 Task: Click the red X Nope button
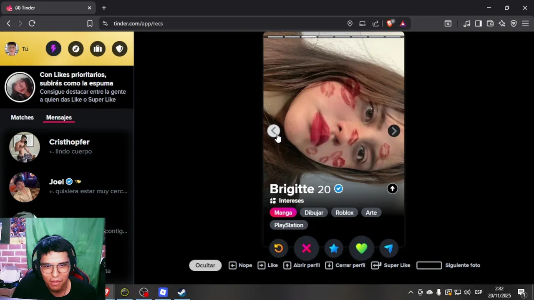(x=306, y=248)
